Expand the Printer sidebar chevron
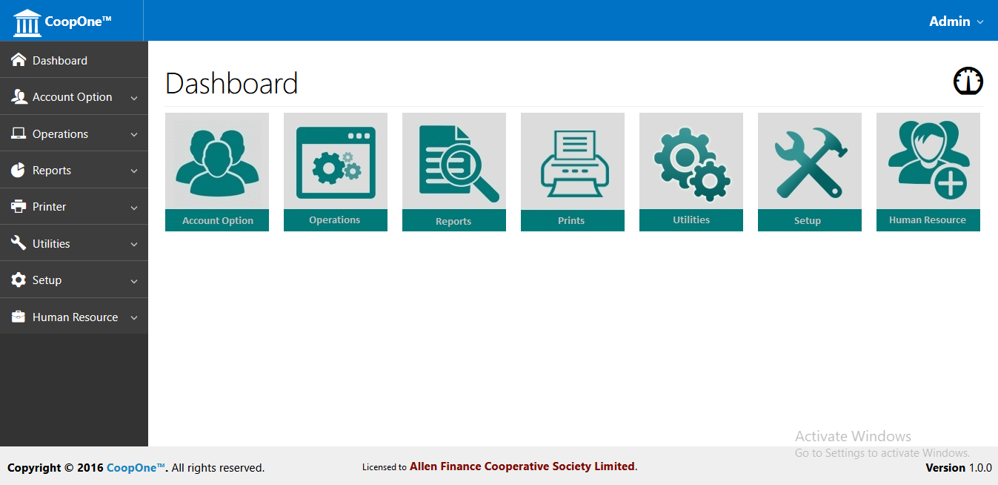This screenshot has height=485, width=998. 134,208
